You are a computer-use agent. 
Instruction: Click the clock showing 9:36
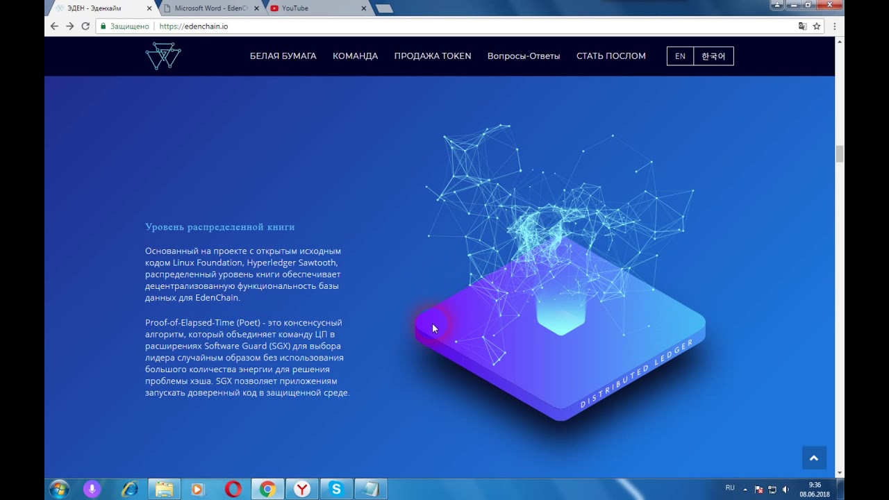[815, 489]
